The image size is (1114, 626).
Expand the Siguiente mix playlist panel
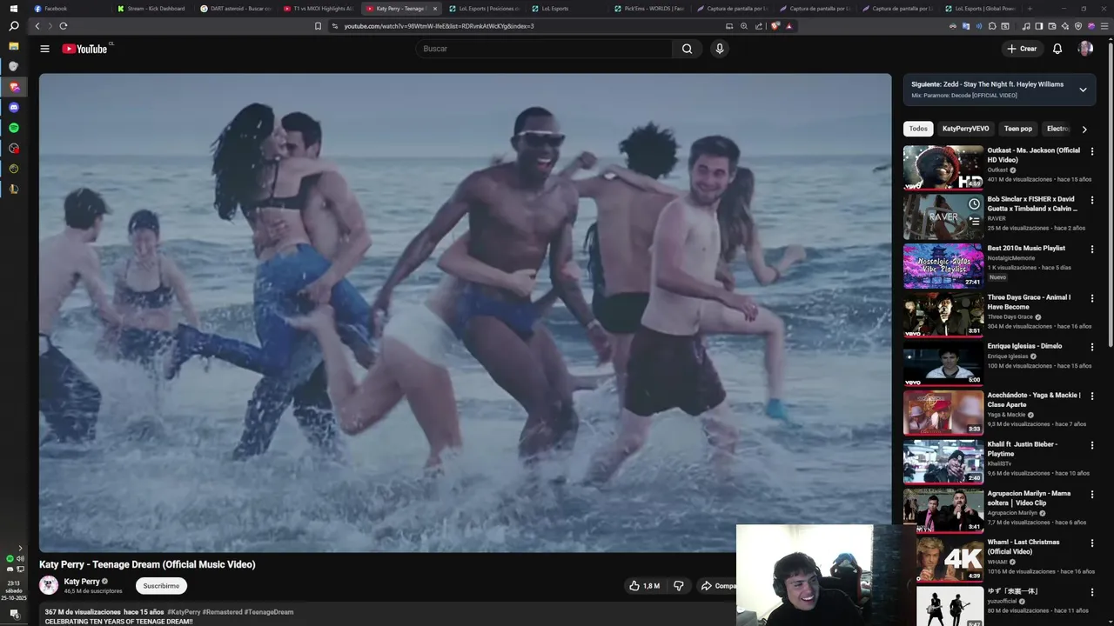click(x=1083, y=90)
